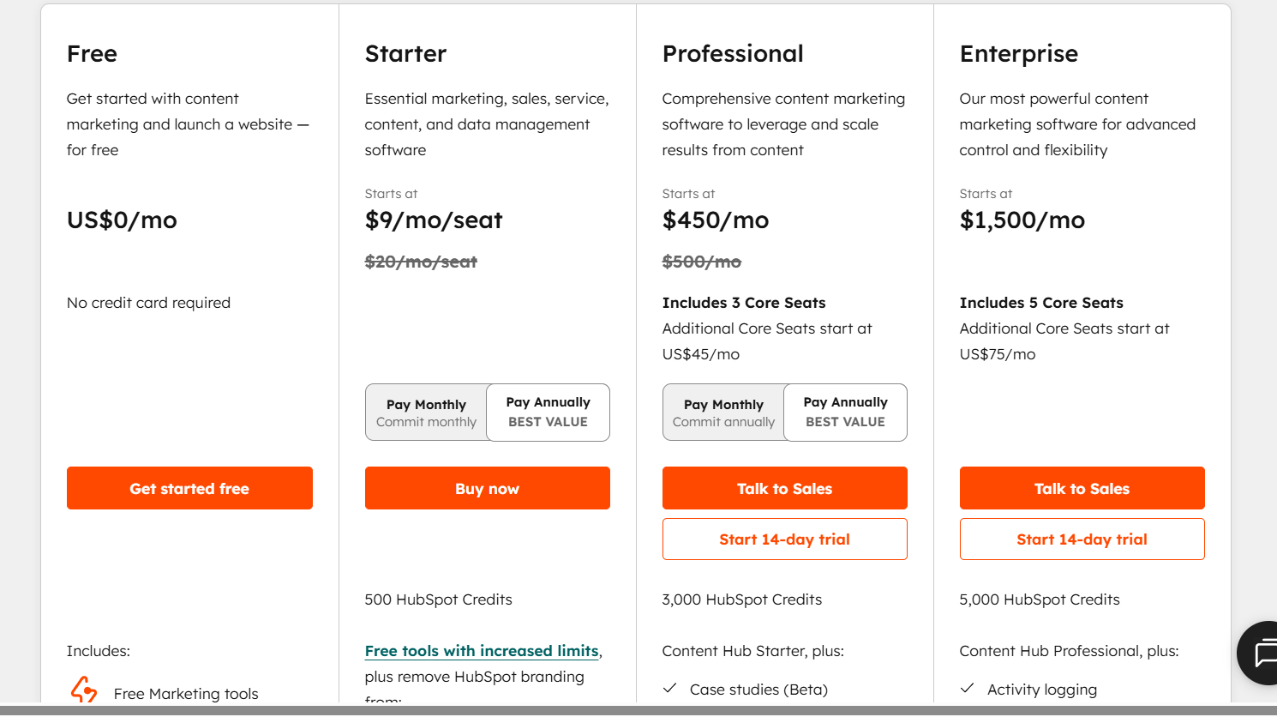Click Get started free on the Free plan

189,487
